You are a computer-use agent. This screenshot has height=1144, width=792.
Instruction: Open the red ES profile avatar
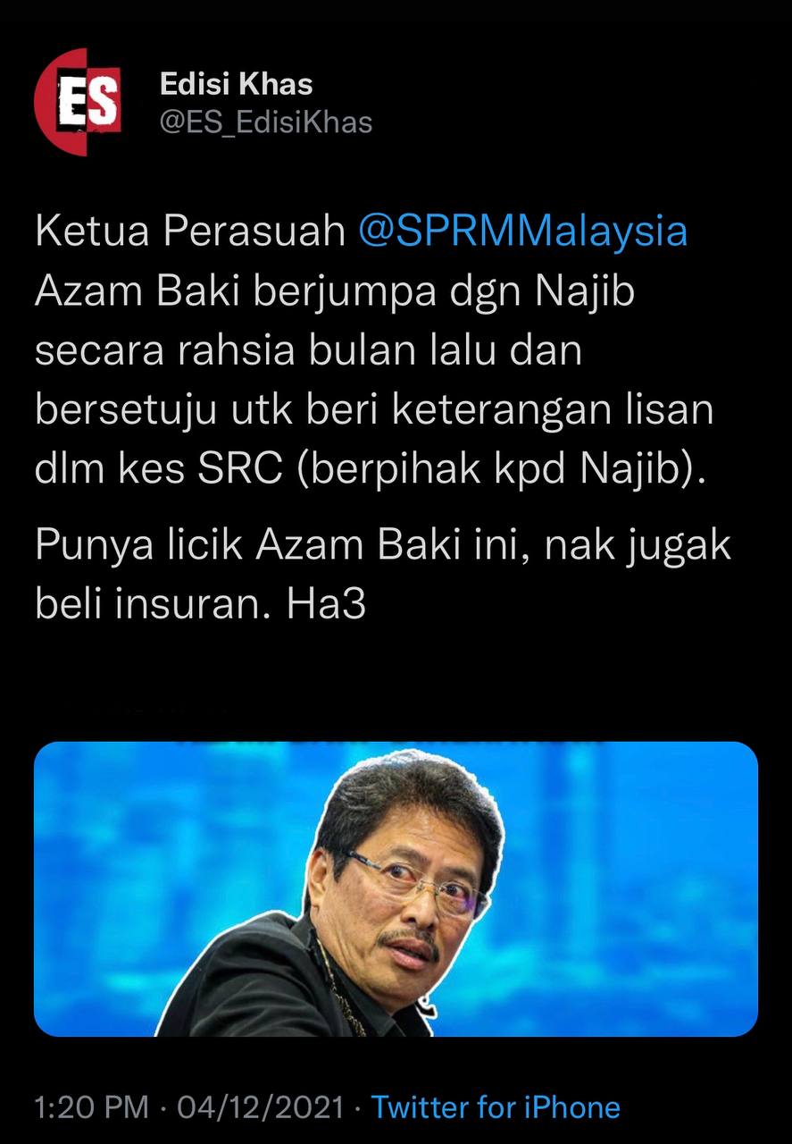point(78,102)
